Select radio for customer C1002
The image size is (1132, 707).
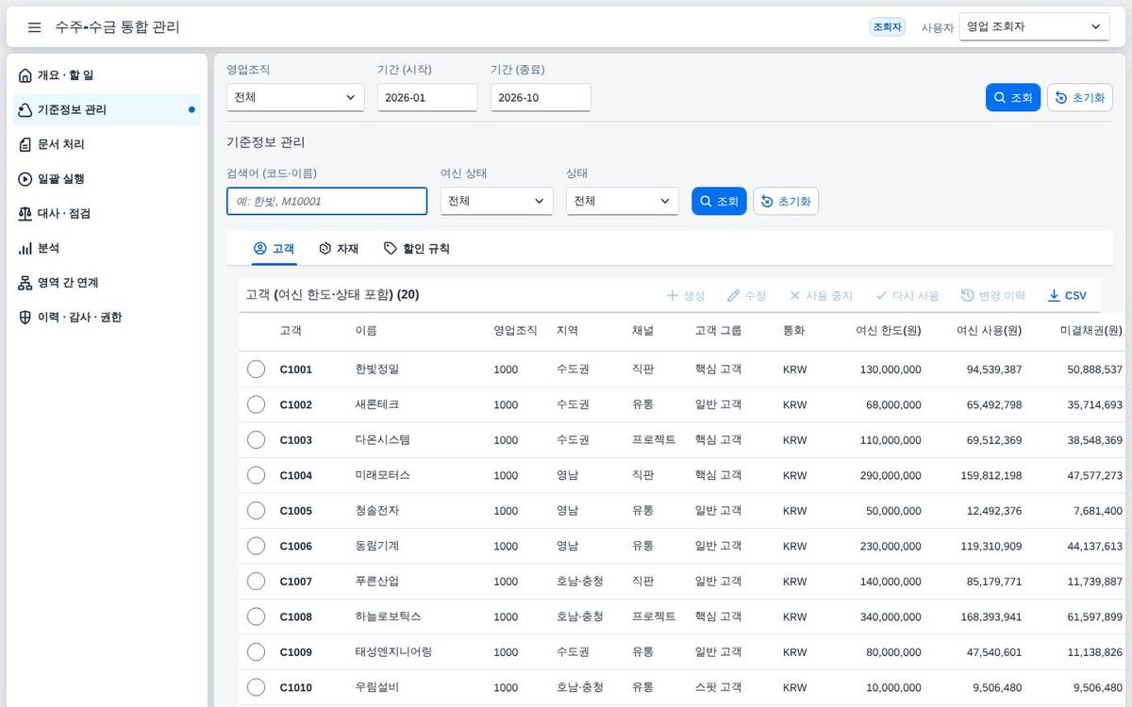(256, 404)
